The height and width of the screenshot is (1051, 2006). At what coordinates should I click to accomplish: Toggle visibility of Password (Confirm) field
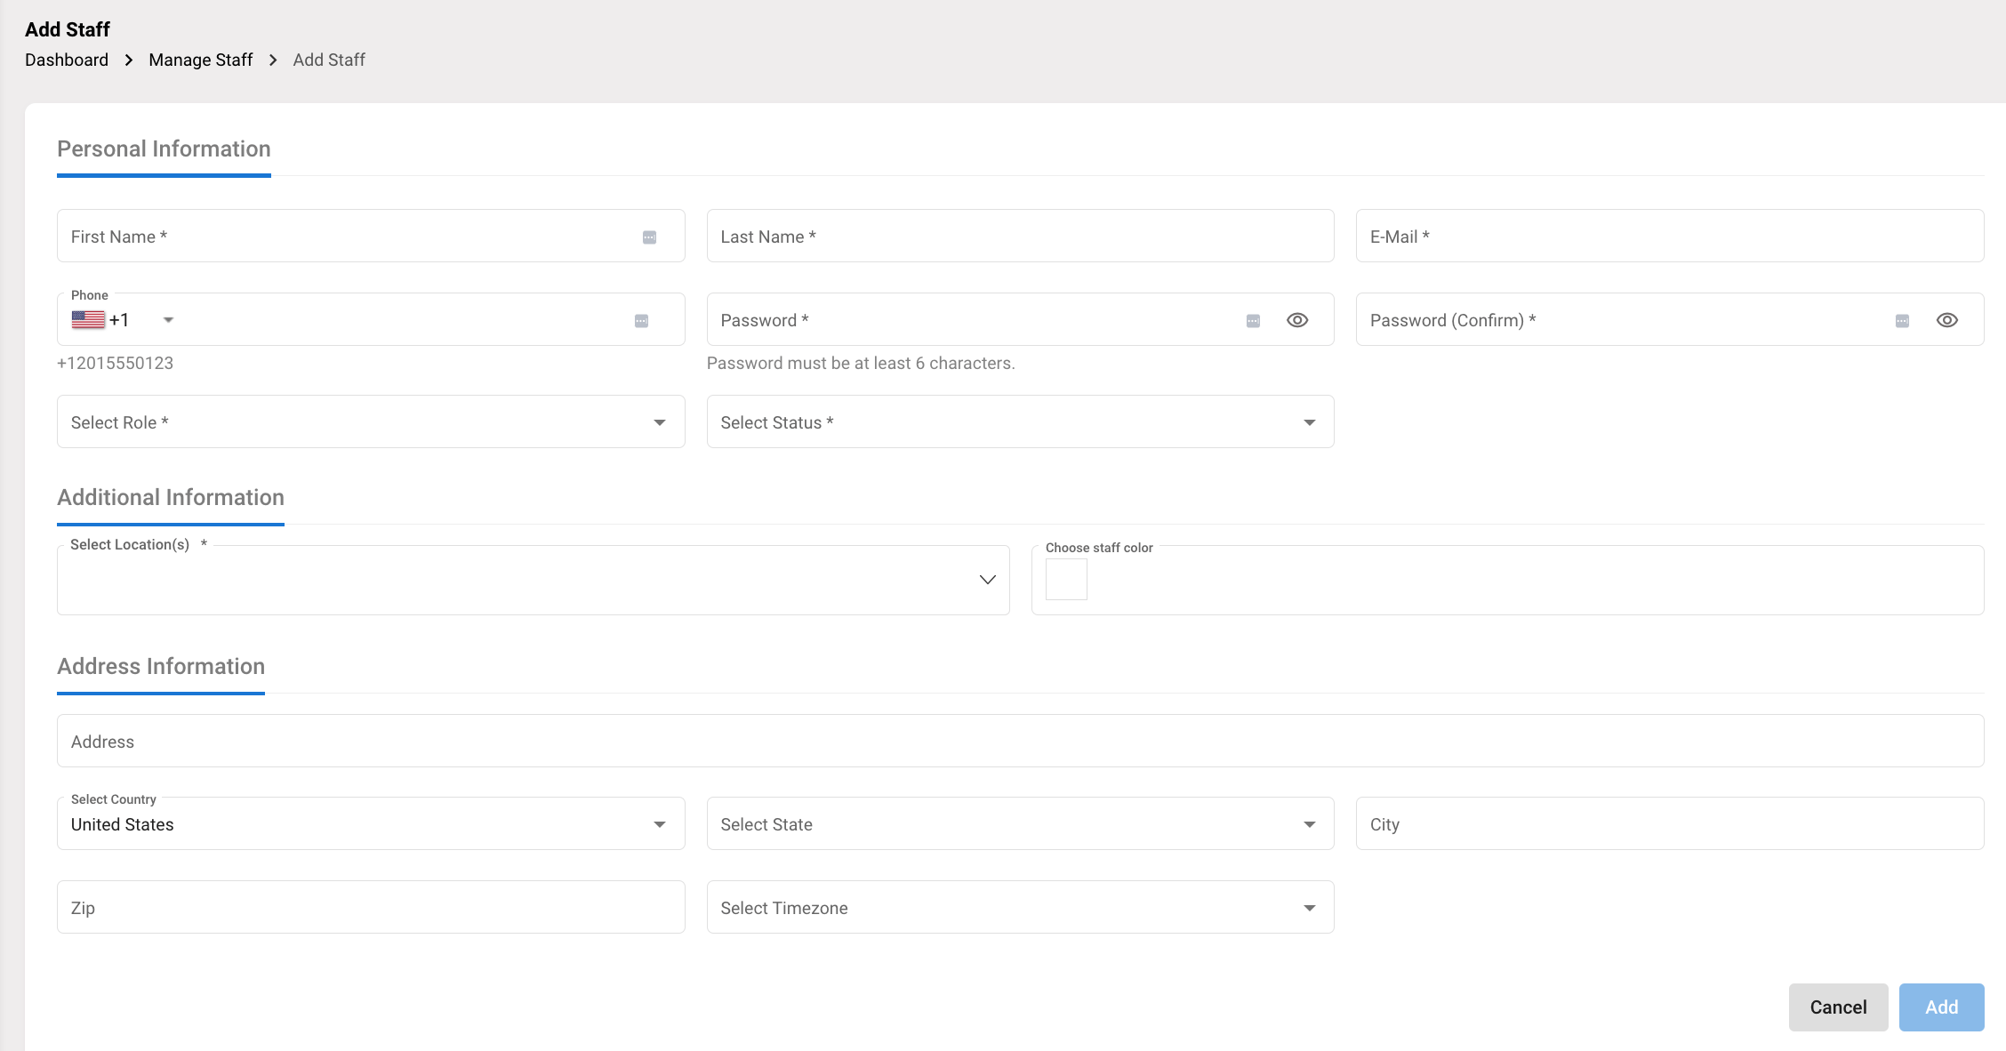[x=1946, y=320]
